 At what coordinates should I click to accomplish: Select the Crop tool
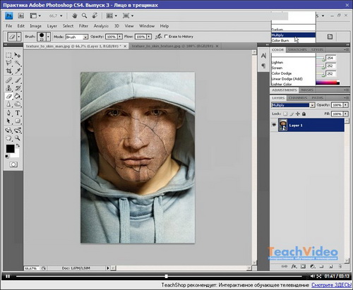point(8,71)
